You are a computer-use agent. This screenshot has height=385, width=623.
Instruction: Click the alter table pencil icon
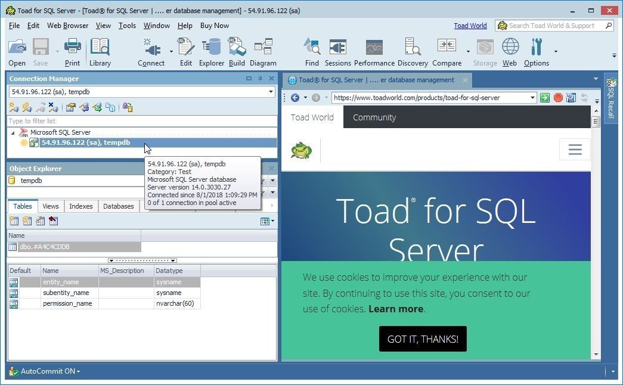40,221
